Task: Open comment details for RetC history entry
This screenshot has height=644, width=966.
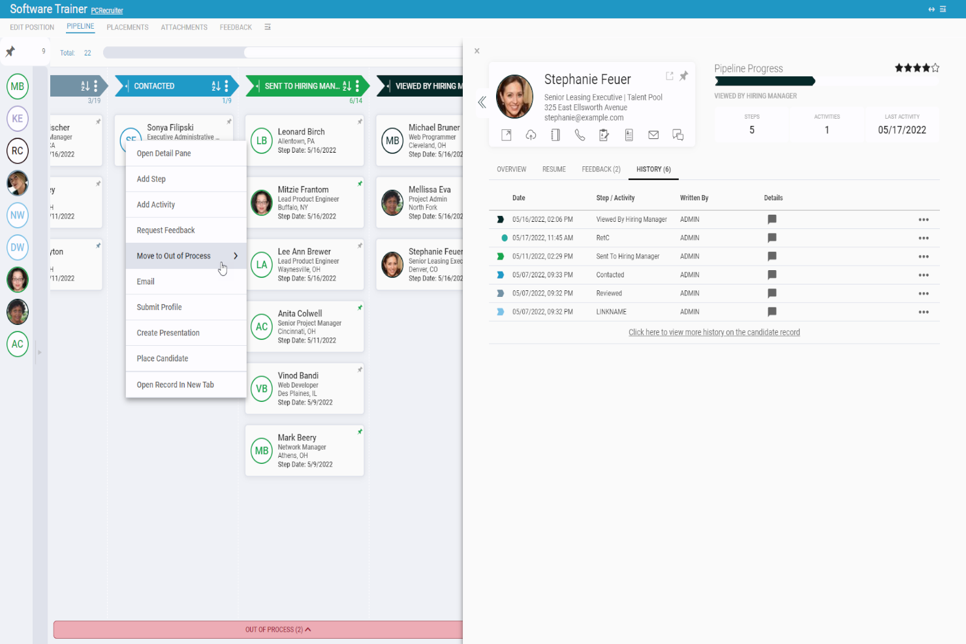Action: 772,238
